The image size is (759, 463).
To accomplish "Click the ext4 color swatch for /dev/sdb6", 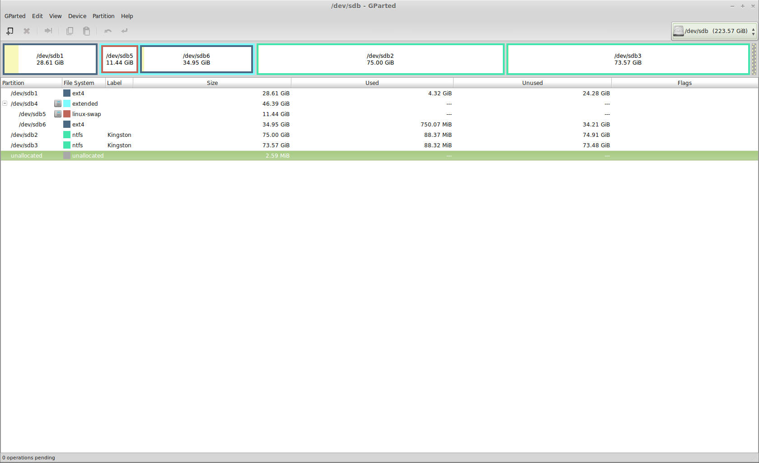I will click(x=67, y=124).
